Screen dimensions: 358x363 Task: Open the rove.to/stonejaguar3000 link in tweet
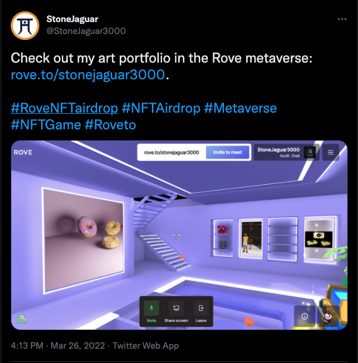[x=88, y=75]
